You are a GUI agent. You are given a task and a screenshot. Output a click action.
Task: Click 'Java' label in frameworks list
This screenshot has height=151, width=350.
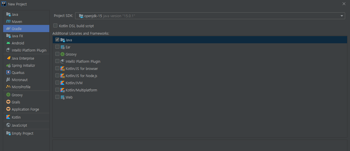tap(69, 40)
